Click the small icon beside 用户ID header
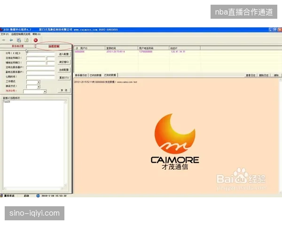282x225 pixels. [x=77, y=48]
